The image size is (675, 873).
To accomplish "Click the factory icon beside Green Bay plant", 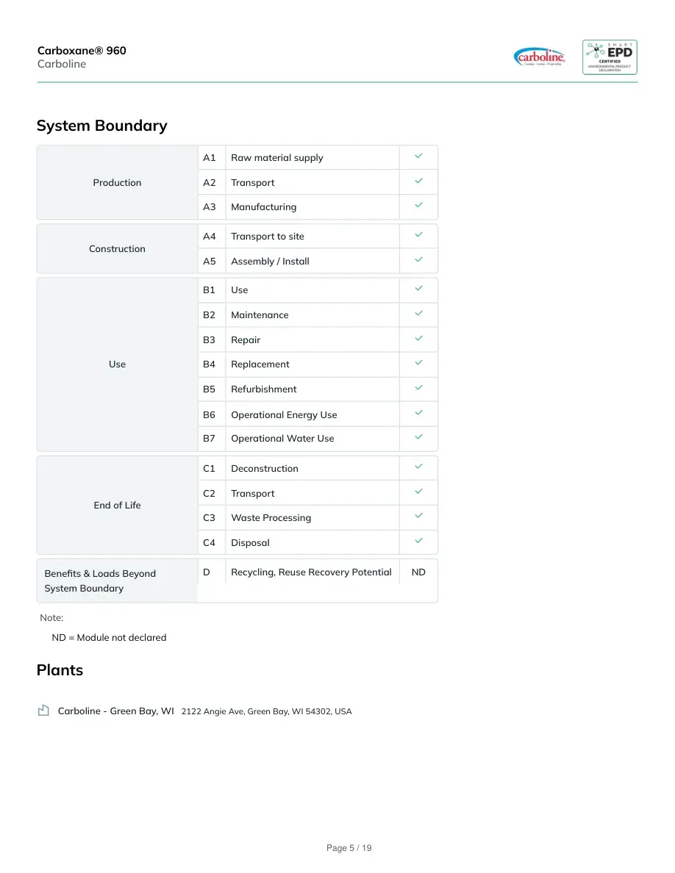I will point(43,710).
